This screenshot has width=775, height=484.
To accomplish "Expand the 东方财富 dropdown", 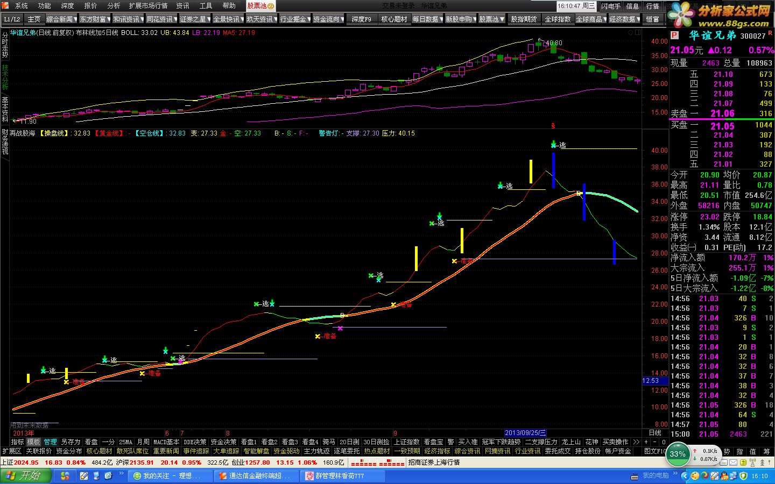I will point(95,19).
